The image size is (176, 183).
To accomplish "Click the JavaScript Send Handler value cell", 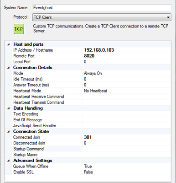I will point(127,125).
